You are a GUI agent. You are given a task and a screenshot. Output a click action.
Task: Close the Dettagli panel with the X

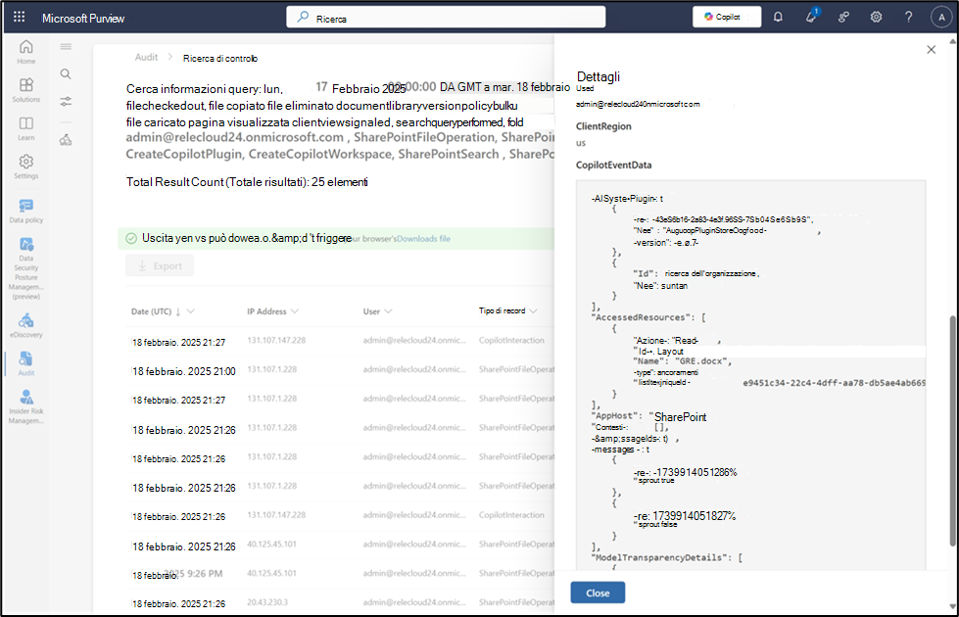click(x=931, y=50)
